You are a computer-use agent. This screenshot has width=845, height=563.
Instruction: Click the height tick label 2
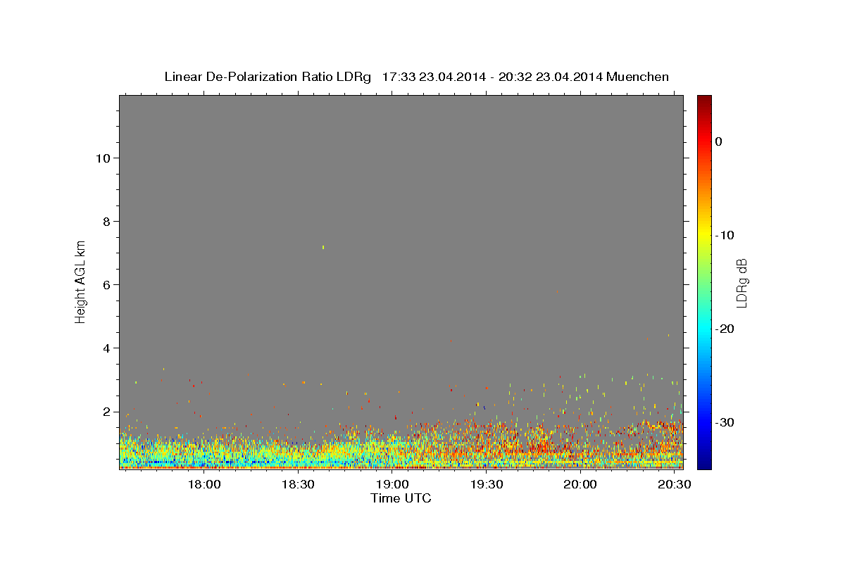[106, 412]
